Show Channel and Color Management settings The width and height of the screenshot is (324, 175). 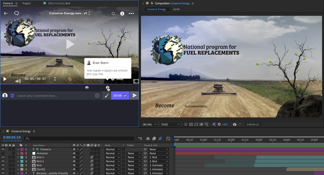tap(214, 124)
